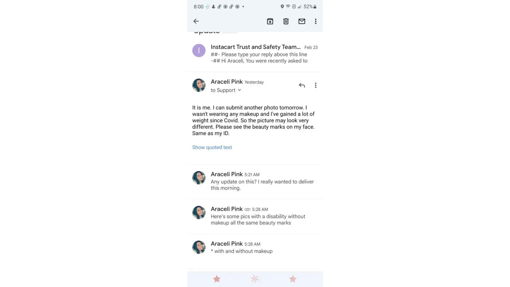Tap the Instacart sender avatar circle
This screenshot has height=287, width=510.
coord(199,51)
